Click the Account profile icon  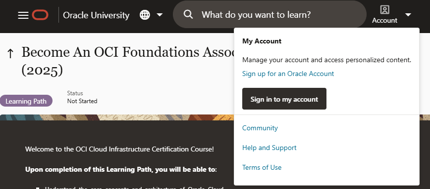click(385, 10)
